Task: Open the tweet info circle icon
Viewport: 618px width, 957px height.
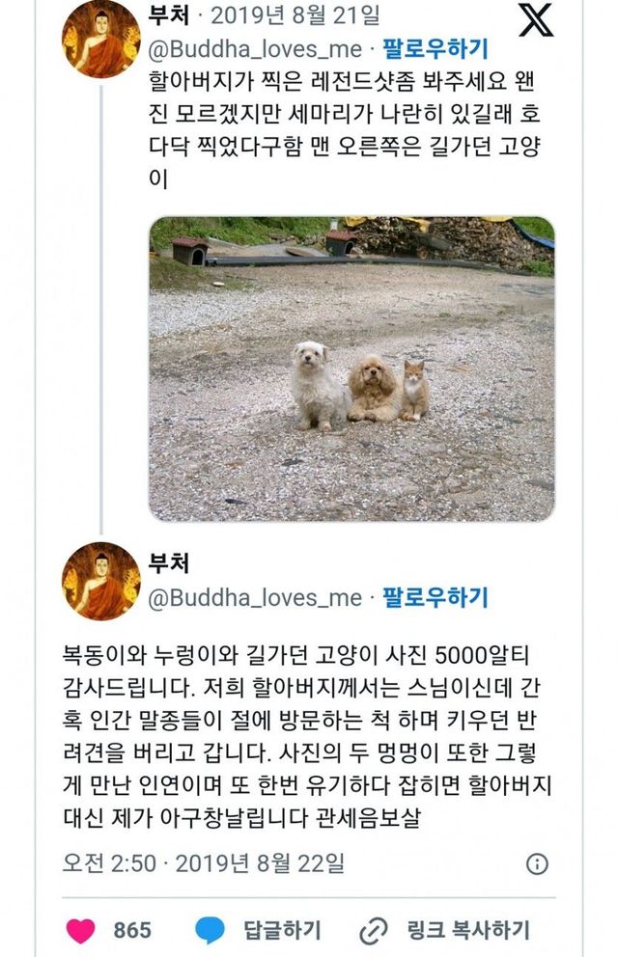Action: (x=537, y=863)
